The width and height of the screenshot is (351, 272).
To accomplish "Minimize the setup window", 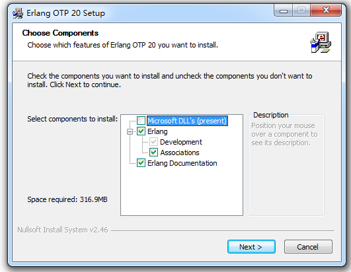I will (284, 11).
